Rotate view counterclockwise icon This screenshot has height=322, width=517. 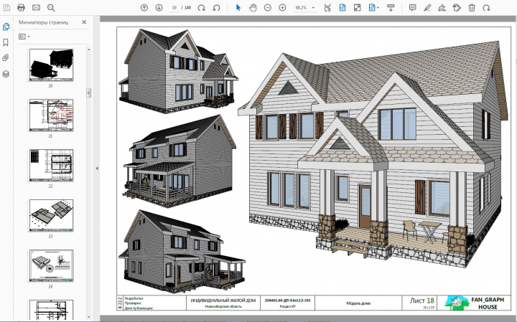point(217,8)
